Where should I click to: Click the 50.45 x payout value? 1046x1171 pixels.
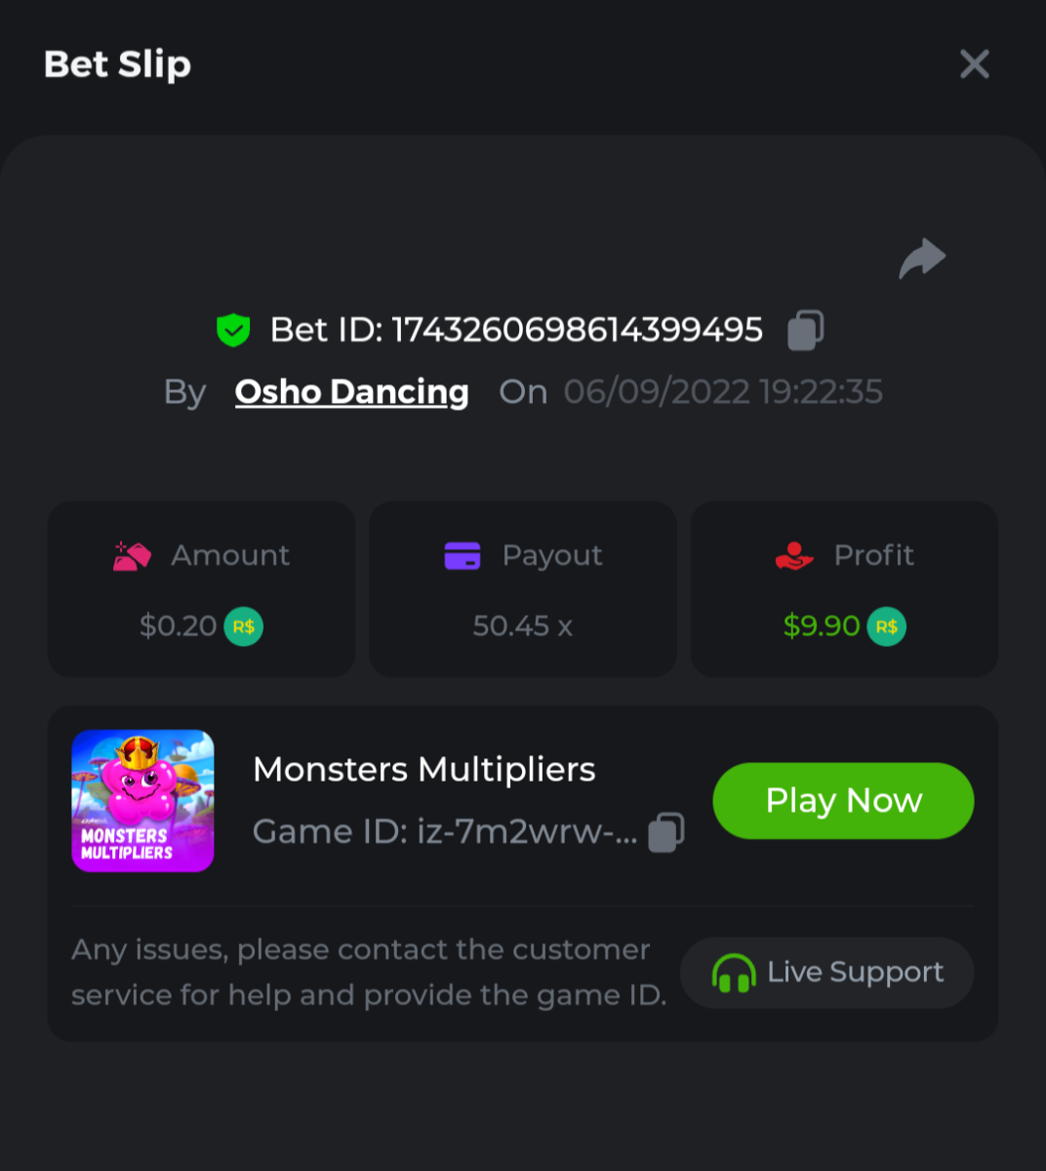522,626
